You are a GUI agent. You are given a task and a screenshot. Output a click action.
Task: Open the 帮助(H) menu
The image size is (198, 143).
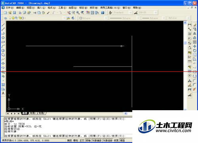[137, 8]
